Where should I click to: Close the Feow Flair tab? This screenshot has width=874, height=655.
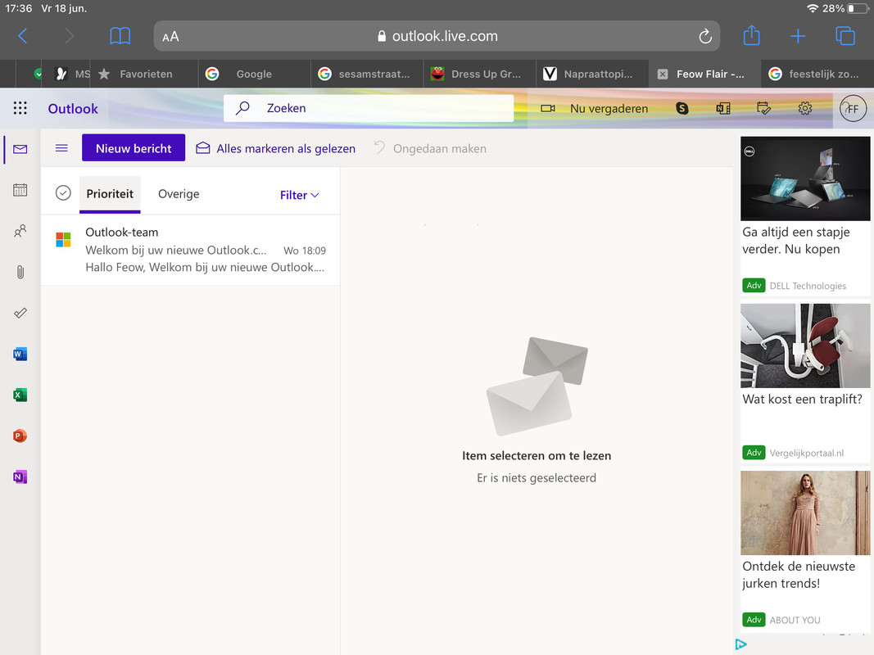point(663,74)
